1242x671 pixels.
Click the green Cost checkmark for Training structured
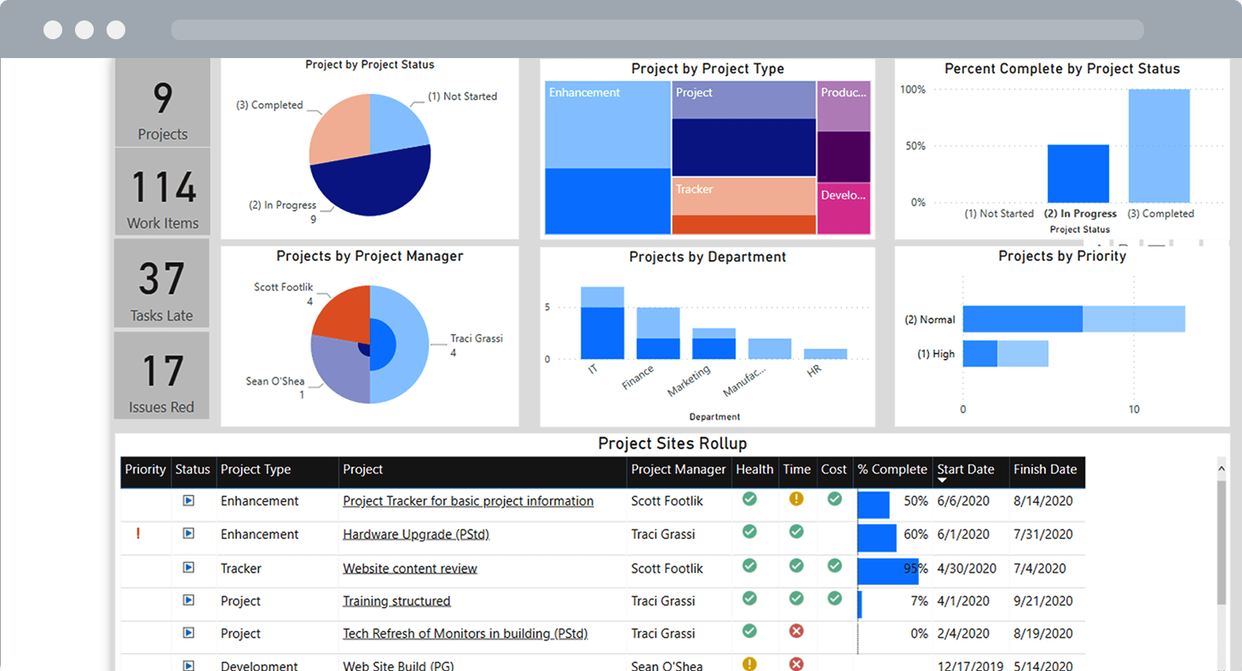point(834,599)
